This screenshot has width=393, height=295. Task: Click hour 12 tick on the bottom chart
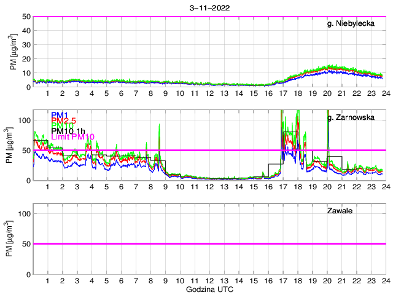click(x=209, y=280)
